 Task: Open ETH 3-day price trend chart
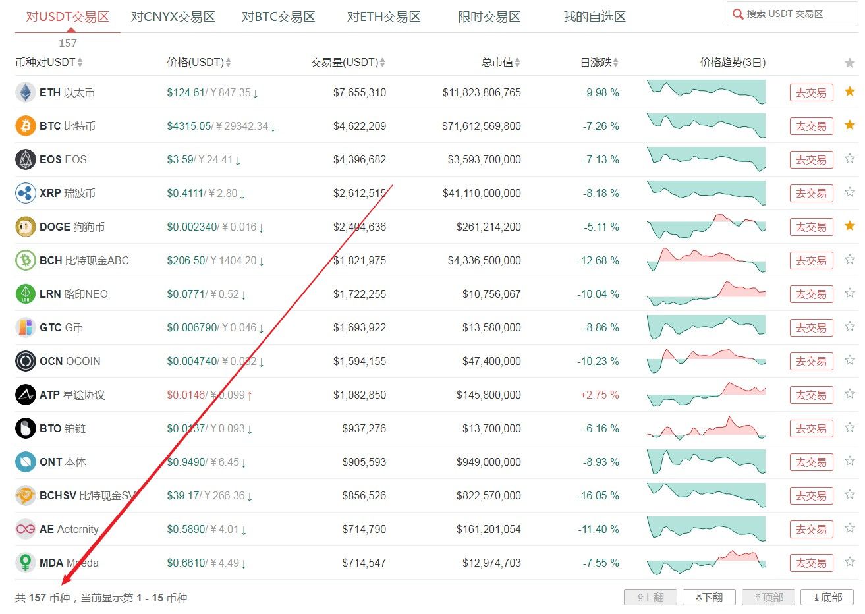(x=706, y=92)
